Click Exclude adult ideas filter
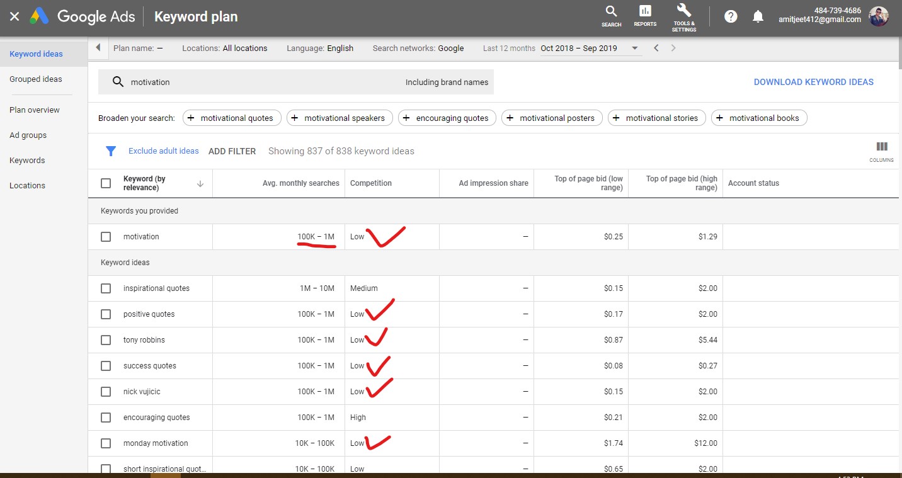This screenshot has width=902, height=478. pyautogui.click(x=163, y=151)
